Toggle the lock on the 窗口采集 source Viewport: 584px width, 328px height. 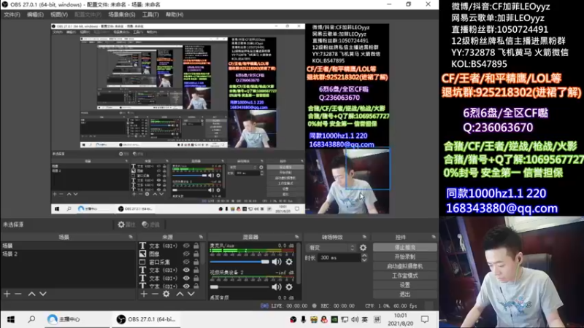[196, 262]
